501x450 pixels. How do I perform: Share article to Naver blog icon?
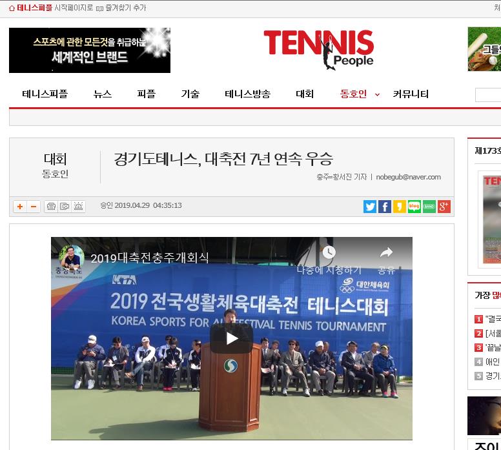pyautogui.click(x=414, y=207)
